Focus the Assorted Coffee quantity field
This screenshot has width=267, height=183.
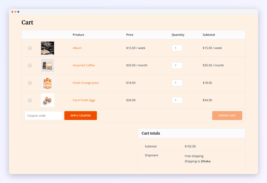point(177,65)
